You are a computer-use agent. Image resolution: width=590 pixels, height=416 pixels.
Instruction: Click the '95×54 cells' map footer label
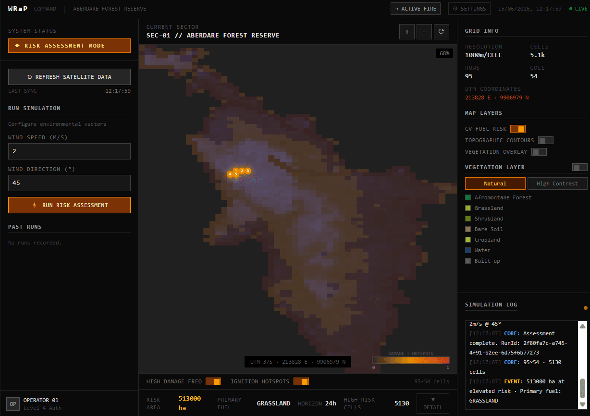click(x=431, y=381)
